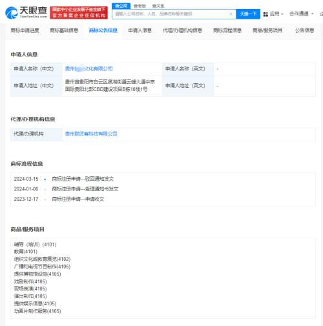Select the 申请人信息 tab

[140, 30]
